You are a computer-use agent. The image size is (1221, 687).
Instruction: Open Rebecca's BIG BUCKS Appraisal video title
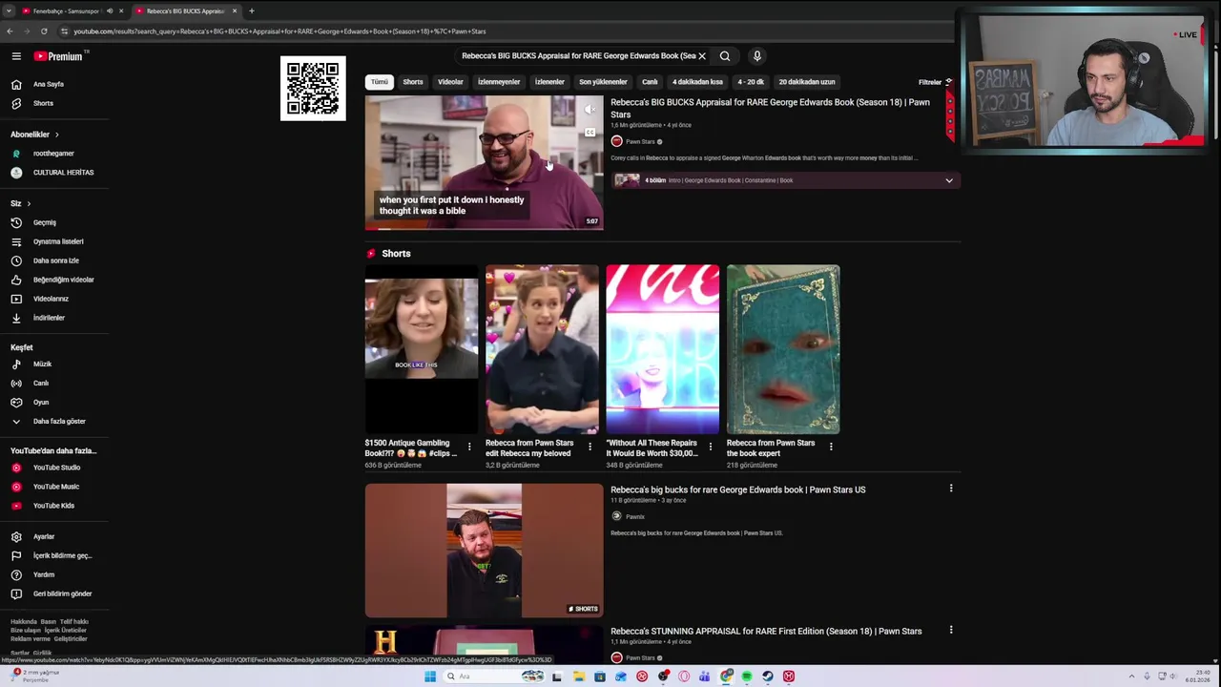(770, 108)
